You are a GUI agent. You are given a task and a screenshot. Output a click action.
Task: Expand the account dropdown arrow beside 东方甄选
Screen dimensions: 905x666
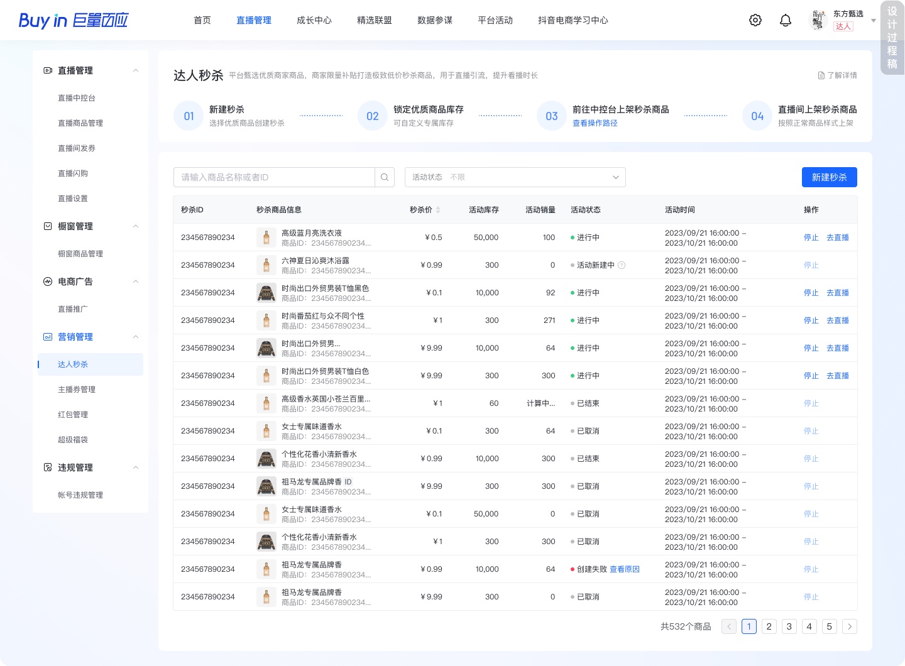click(x=874, y=21)
